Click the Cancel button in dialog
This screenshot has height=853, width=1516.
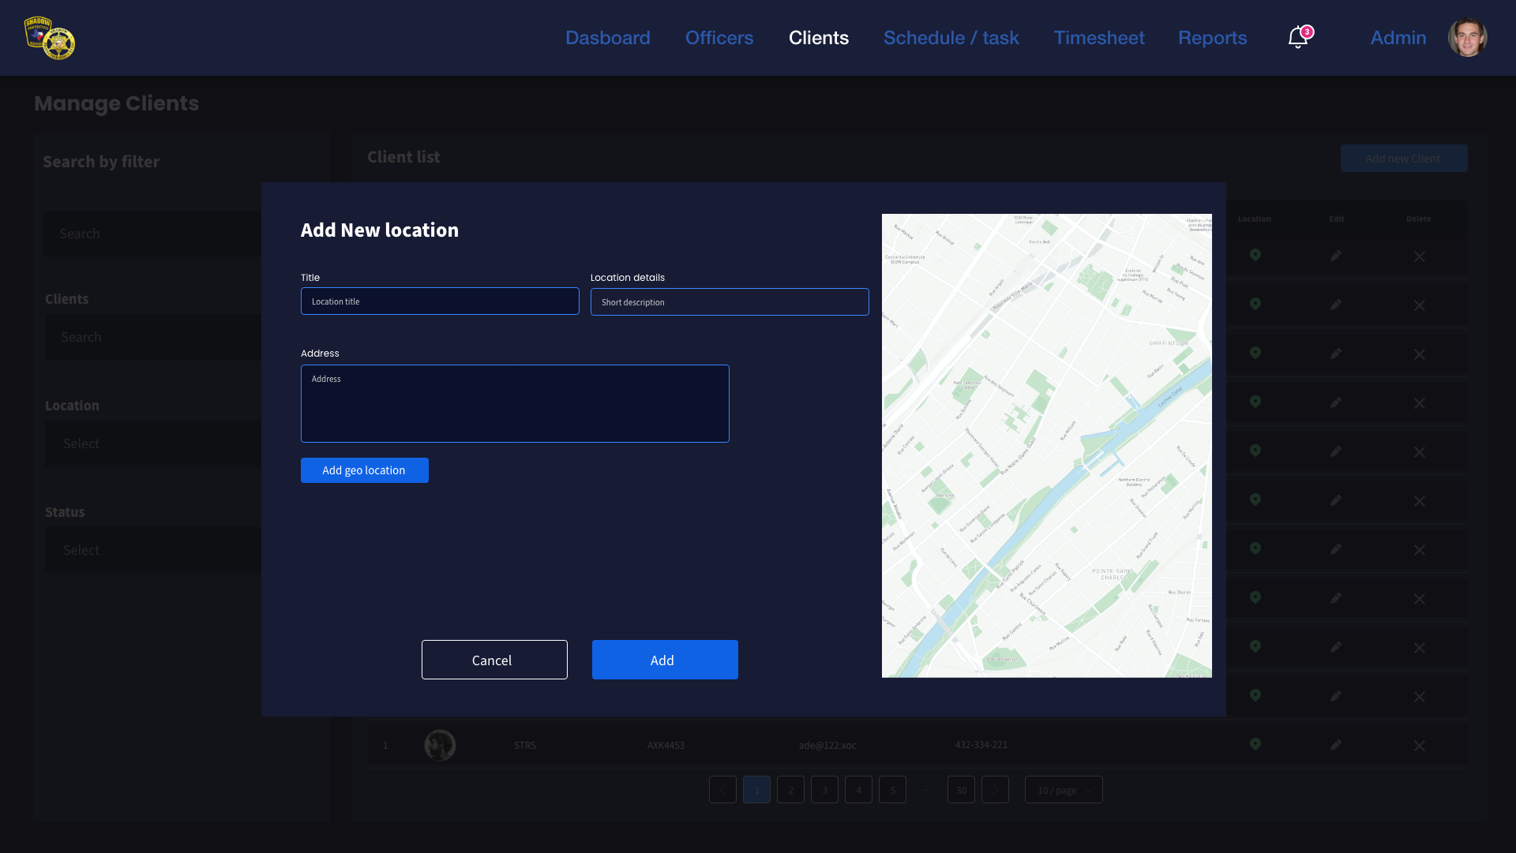(x=494, y=660)
